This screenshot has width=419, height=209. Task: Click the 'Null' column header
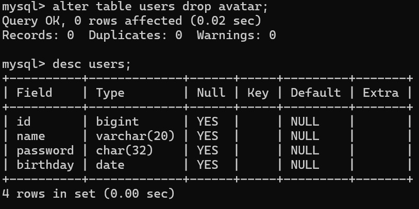(x=211, y=93)
